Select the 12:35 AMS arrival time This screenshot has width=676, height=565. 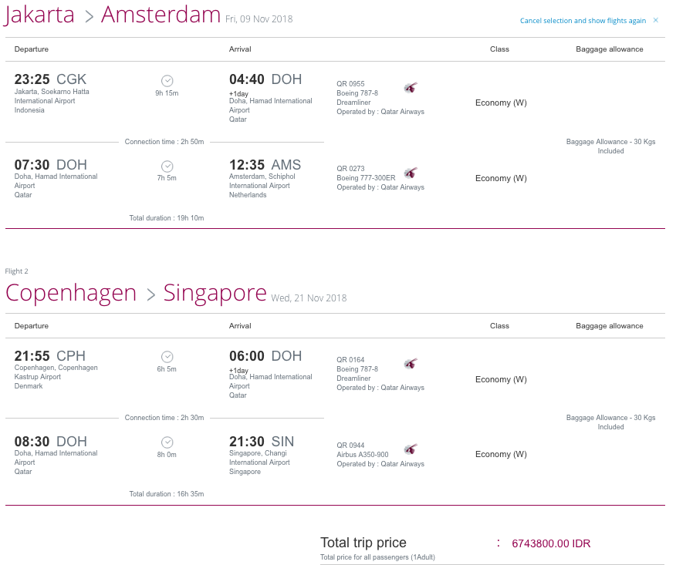click(265, 165)
